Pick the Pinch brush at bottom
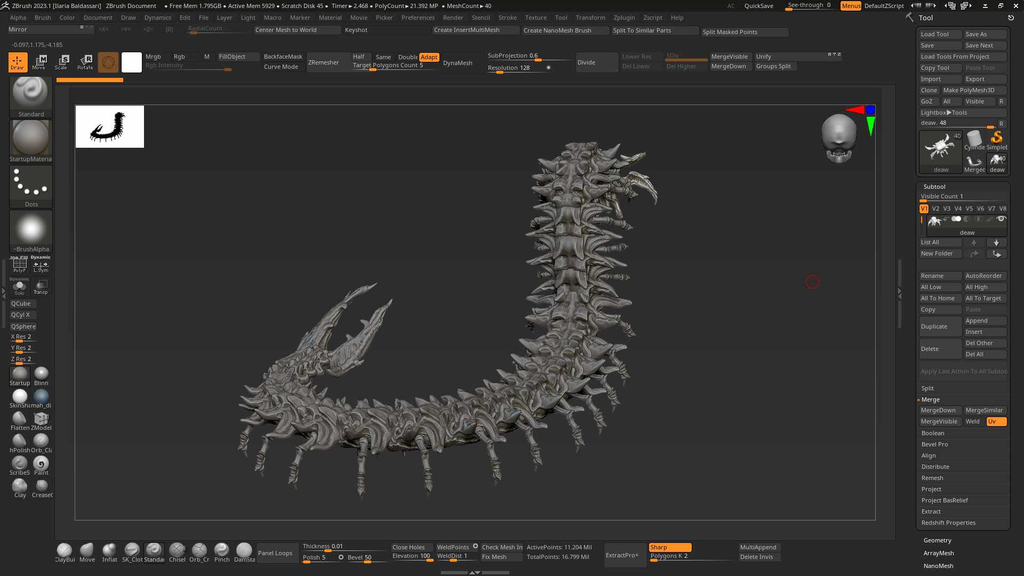 [x=222, y=553]
